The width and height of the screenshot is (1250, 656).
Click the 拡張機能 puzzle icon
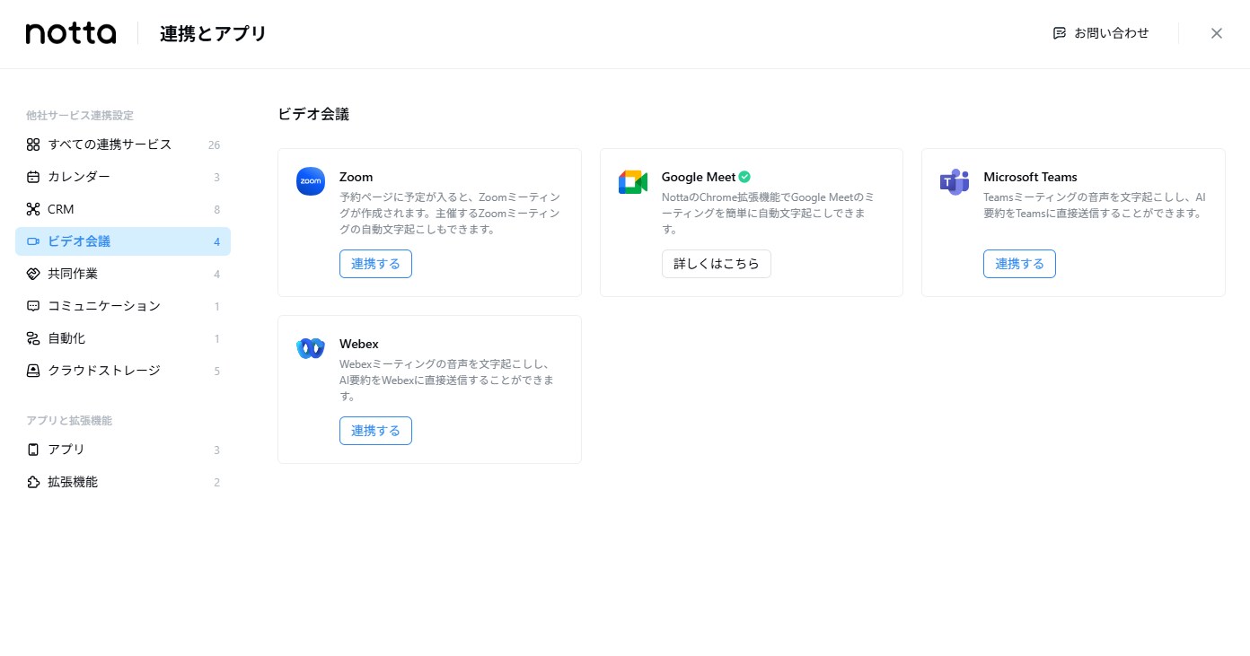click(33, 482)
